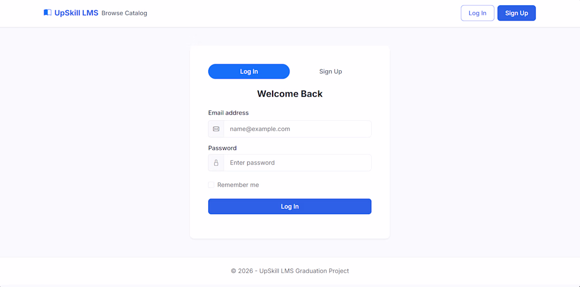Click the Welcome Back heading
Image resolution: width=580 pixels, height=287 pixels.
289,94
